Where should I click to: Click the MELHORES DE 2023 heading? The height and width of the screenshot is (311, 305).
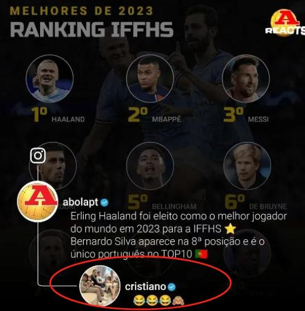tap(81, 11)
